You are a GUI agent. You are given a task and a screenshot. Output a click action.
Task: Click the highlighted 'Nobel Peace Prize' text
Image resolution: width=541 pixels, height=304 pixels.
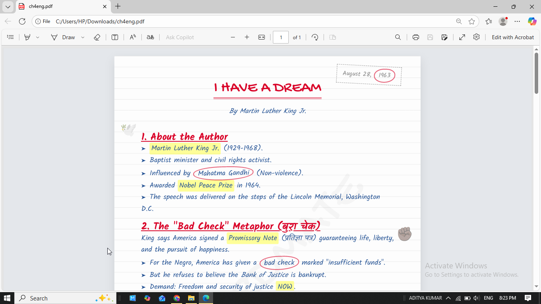206,185
